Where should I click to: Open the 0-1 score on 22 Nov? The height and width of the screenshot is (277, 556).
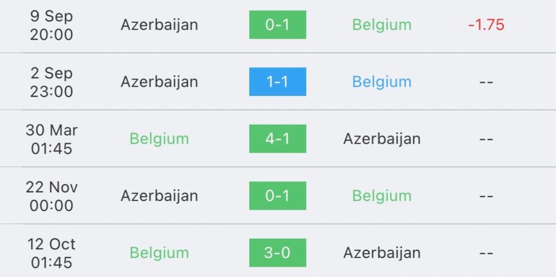[x=277, y=196]
